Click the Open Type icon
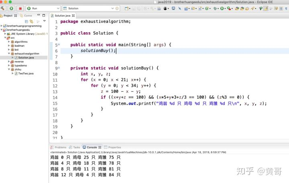Viewport: 289px width, 183px height. pos(237,8)
